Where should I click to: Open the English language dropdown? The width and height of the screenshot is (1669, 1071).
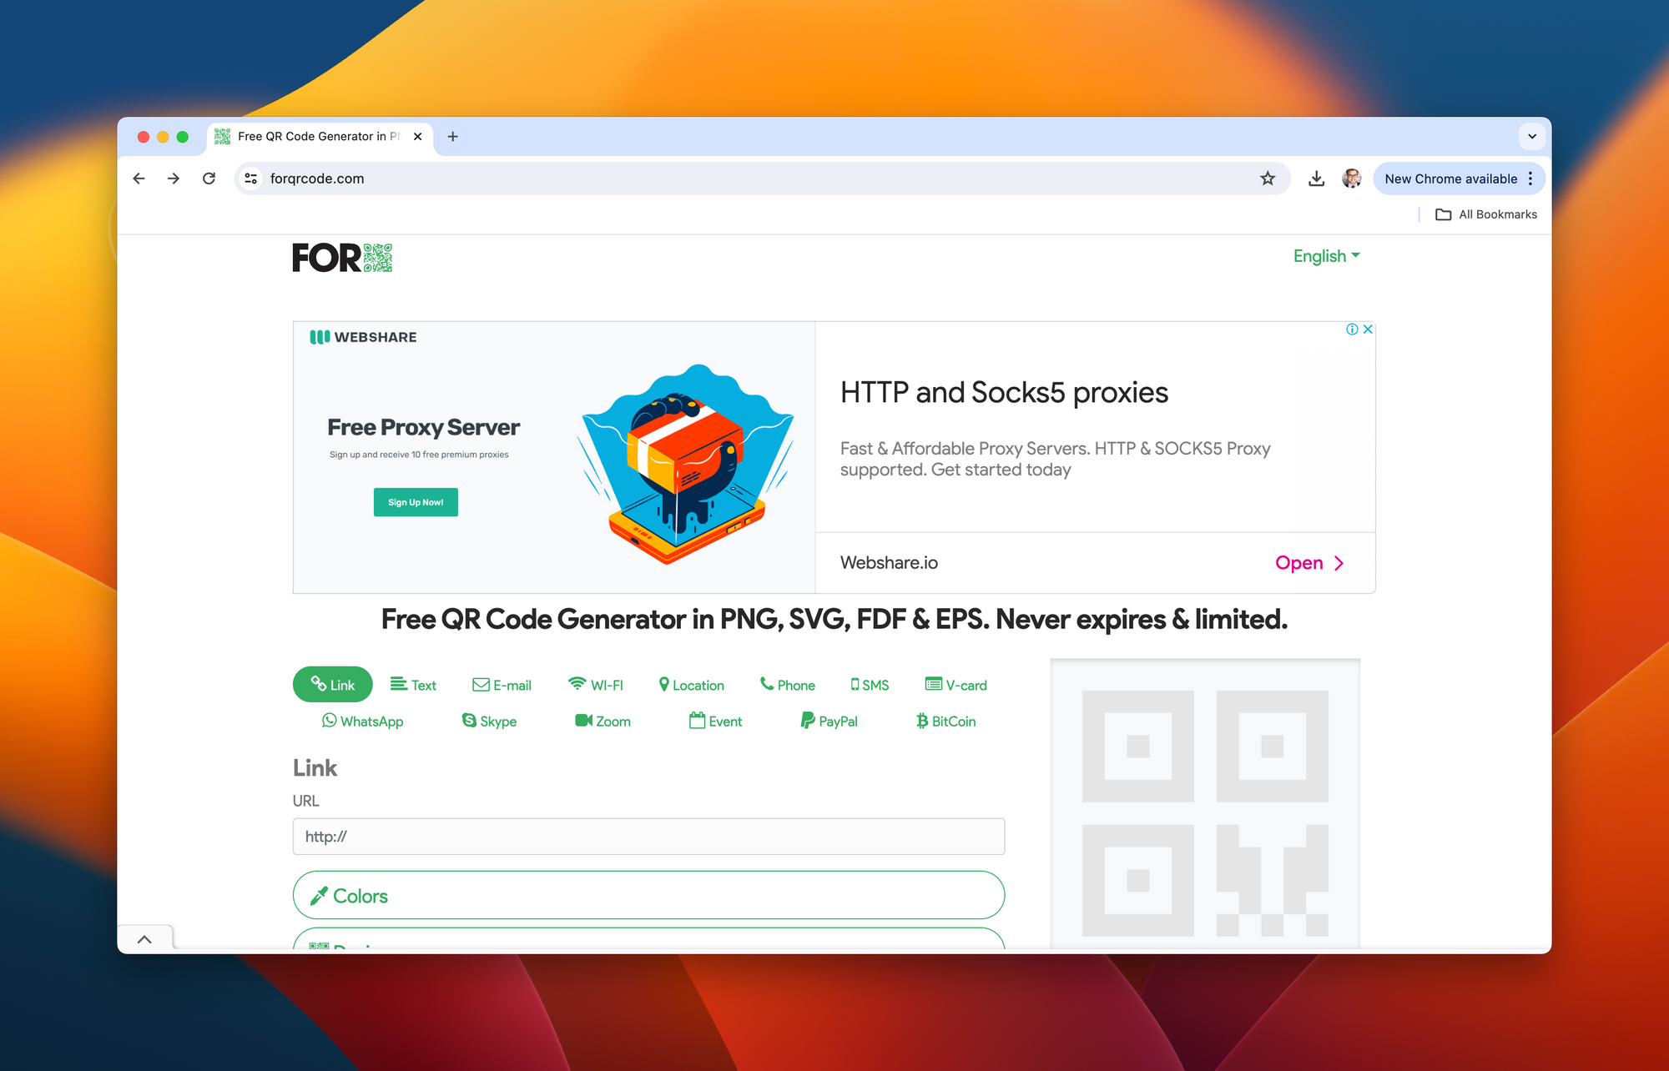1326,255
